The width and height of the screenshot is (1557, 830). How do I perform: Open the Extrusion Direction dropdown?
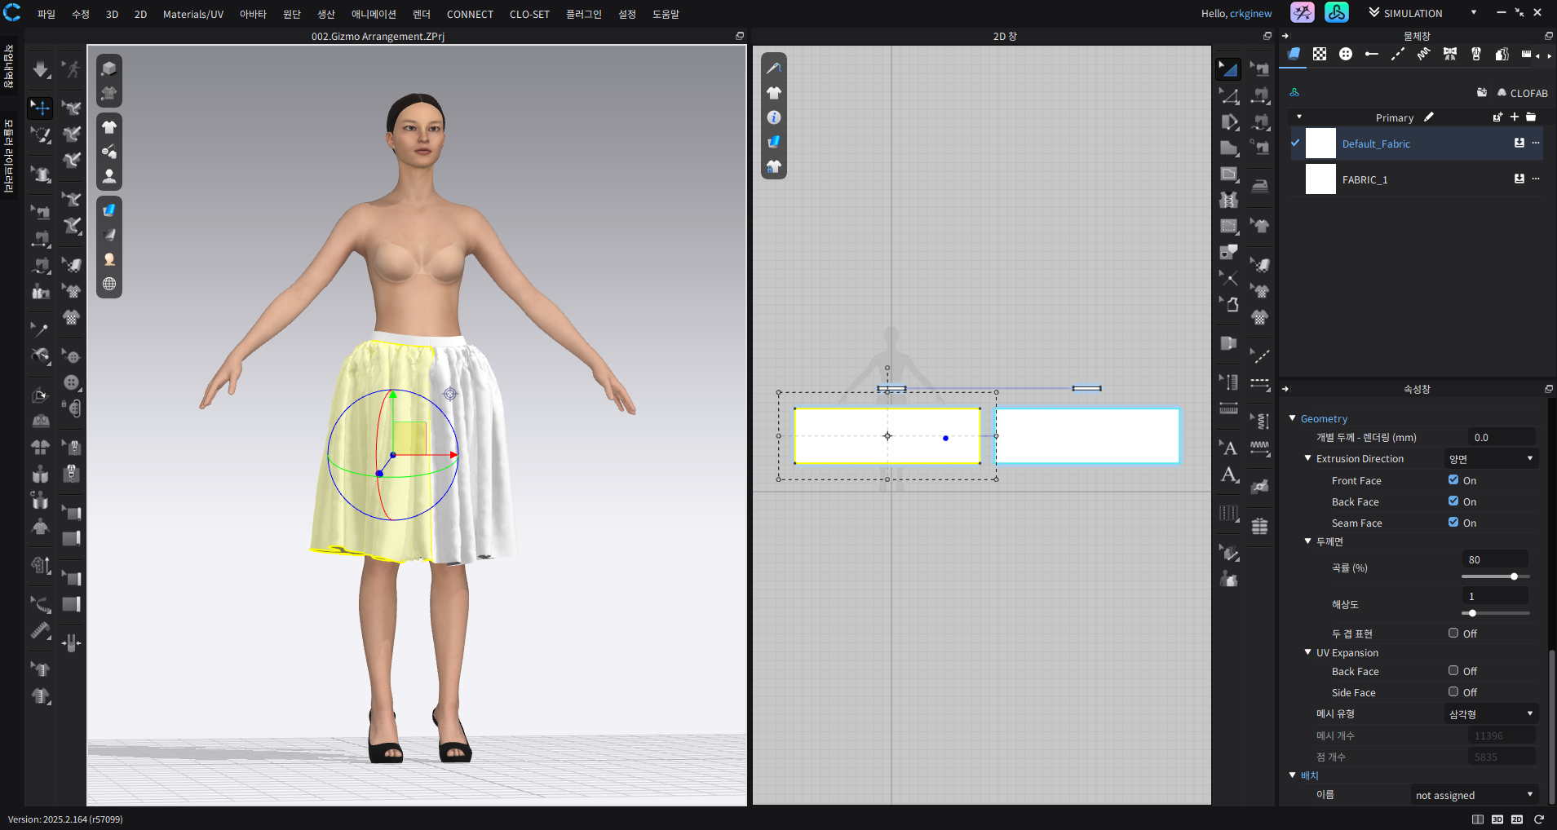click(1491, 459)
